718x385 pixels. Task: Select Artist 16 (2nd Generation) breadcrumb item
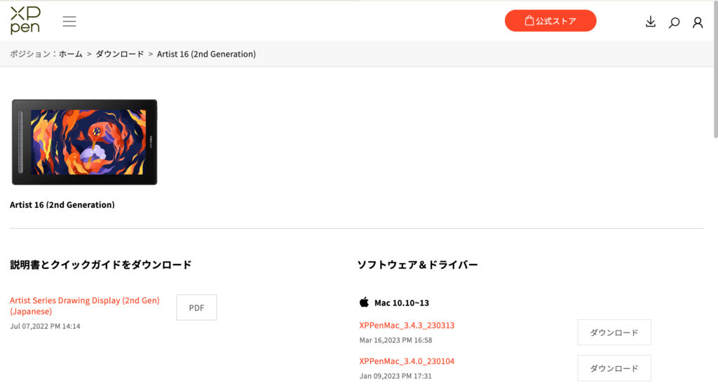coord(206,54)
